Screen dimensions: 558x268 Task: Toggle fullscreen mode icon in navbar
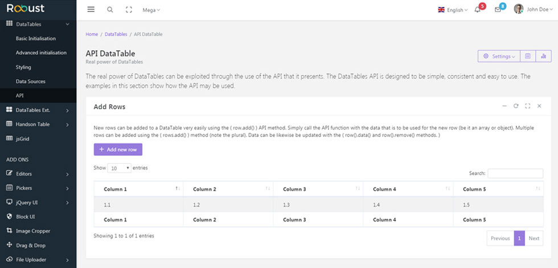(x=129, y=10)
